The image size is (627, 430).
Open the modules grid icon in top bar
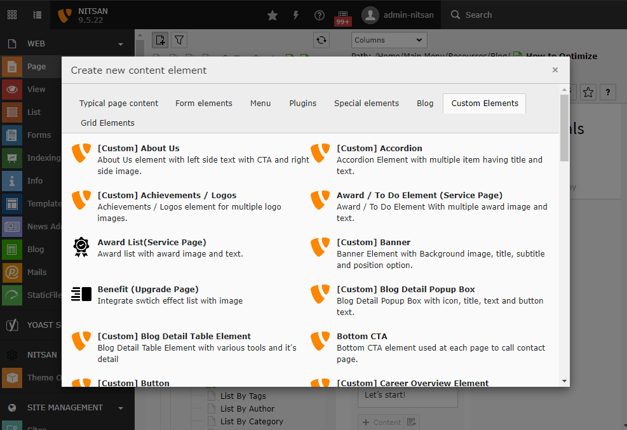[12, 15]
